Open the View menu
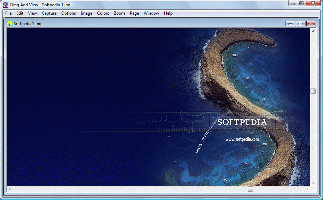The width and height of the screenshot is (323, 200). click(33, 13)
